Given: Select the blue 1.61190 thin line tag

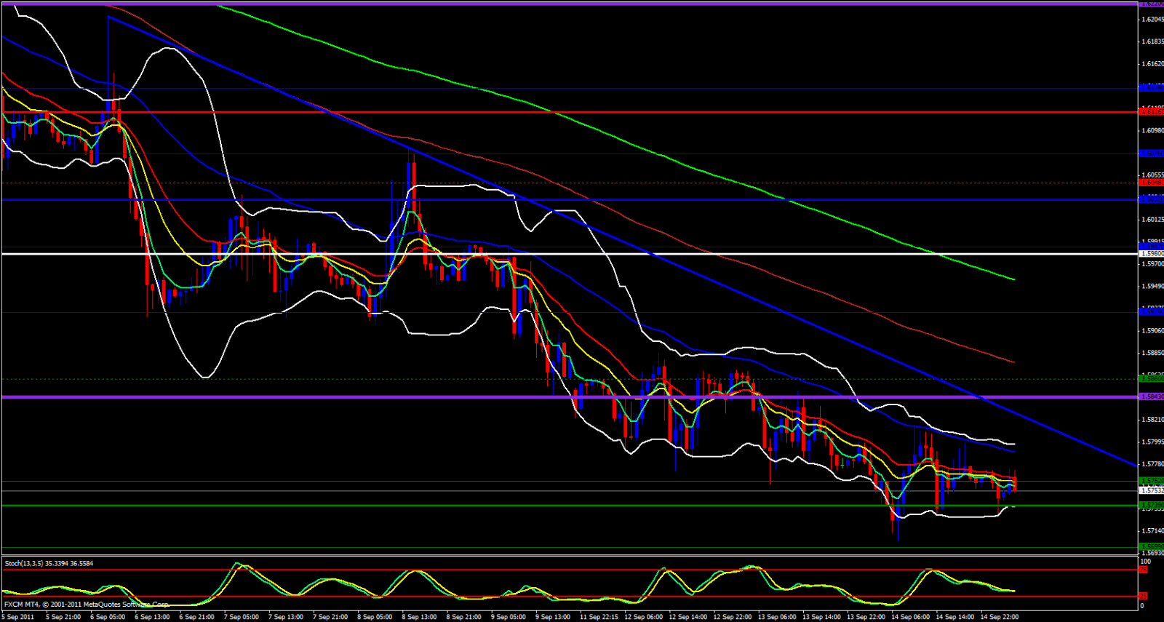Looking at the screenshot, I should pyautogui.click(x=1151, y=87).
